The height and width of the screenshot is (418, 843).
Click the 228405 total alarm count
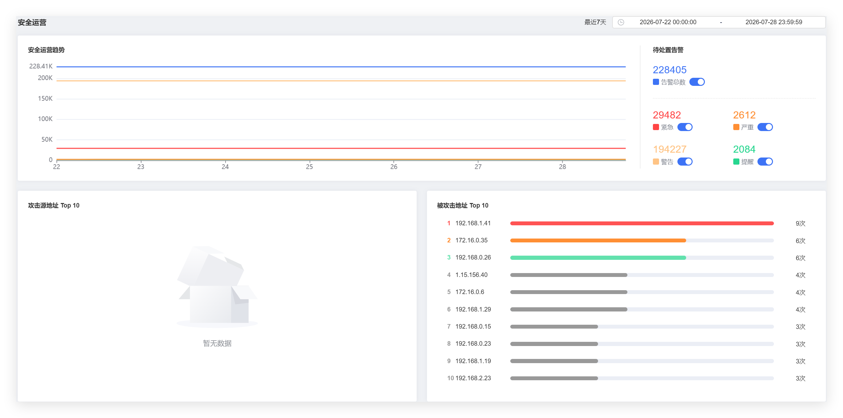(x=669, y=70)
